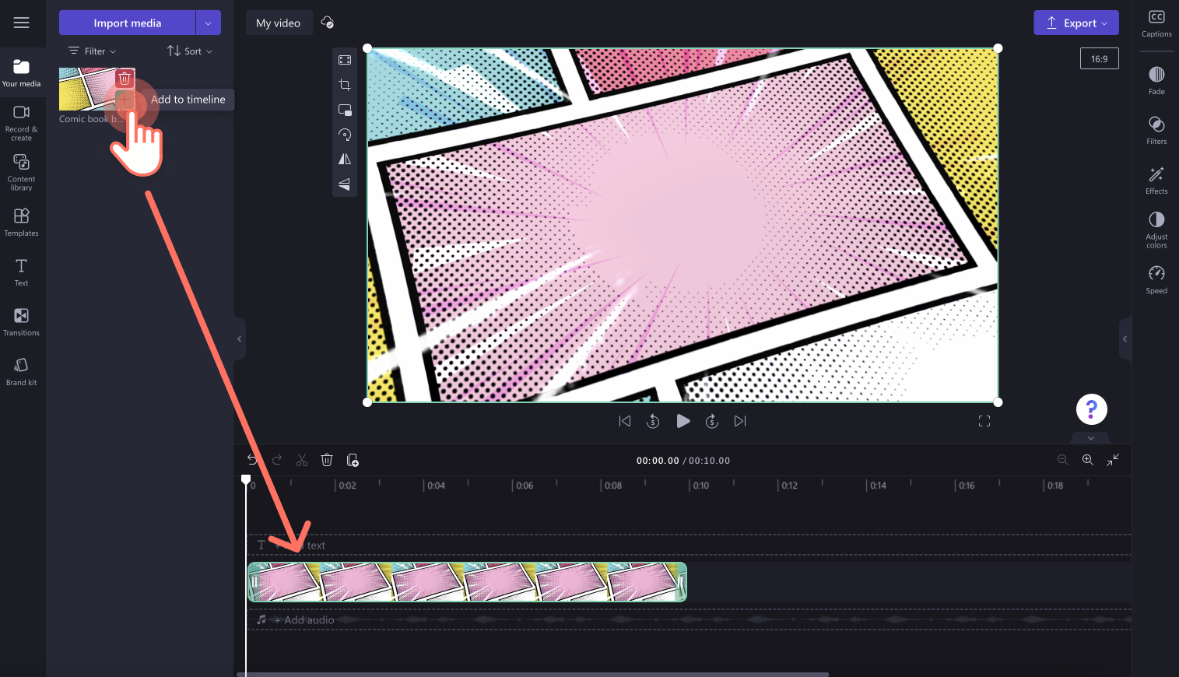This screenshot has height=677, width=1179.
Task: Zoom in on the timeline
Action: [1088, 460]
